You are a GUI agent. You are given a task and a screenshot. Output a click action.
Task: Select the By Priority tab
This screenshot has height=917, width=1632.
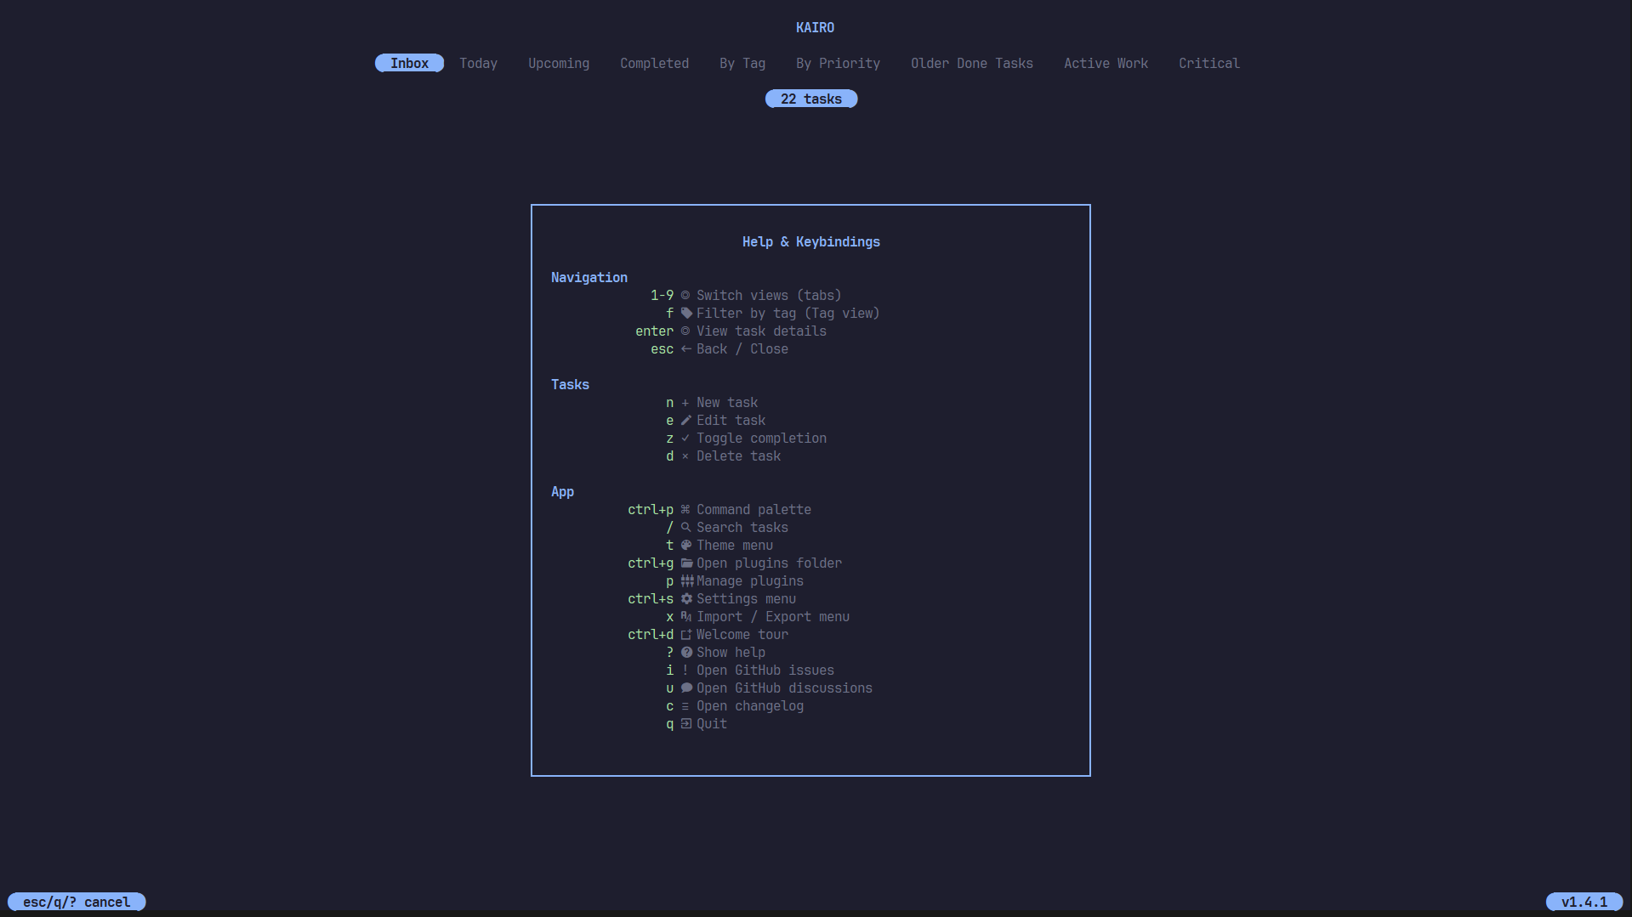pyautogui.click(x=838, y=64)
